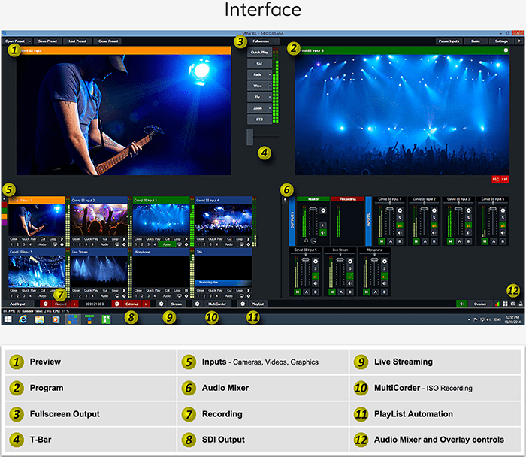Toggle B bus on Input 4 channel
Image resolution: width=526 pixels, height=457 pixels.
coord(503,241)
